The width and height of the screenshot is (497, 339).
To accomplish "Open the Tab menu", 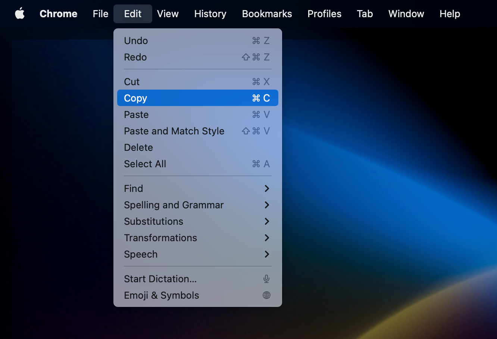I will tap(365, 14).
